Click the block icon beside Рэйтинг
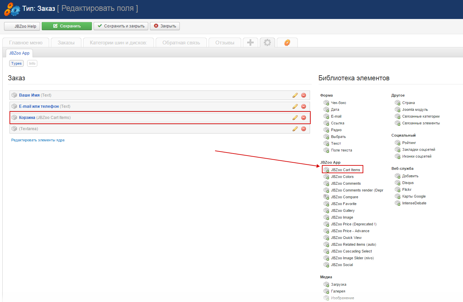The height and width of the screenshot is (302, 463). pos(398,143)
